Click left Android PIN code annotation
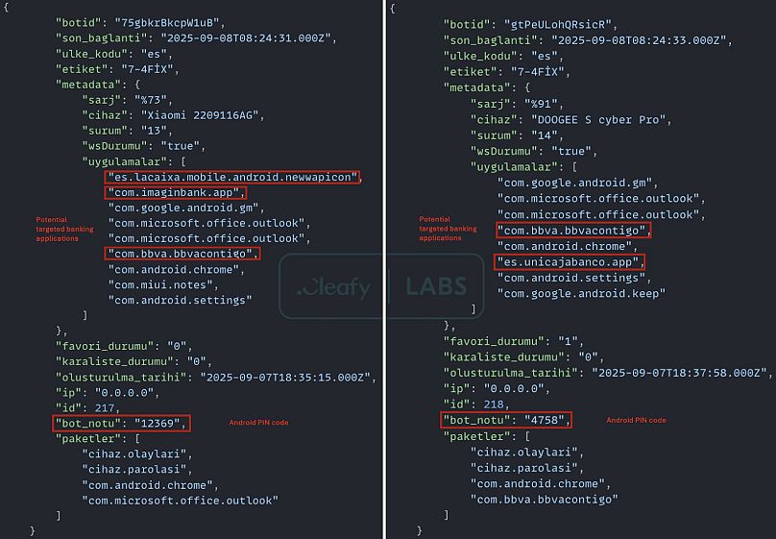Image resolution: width=776 pixels, height=539 pixels. click(258, 423)
